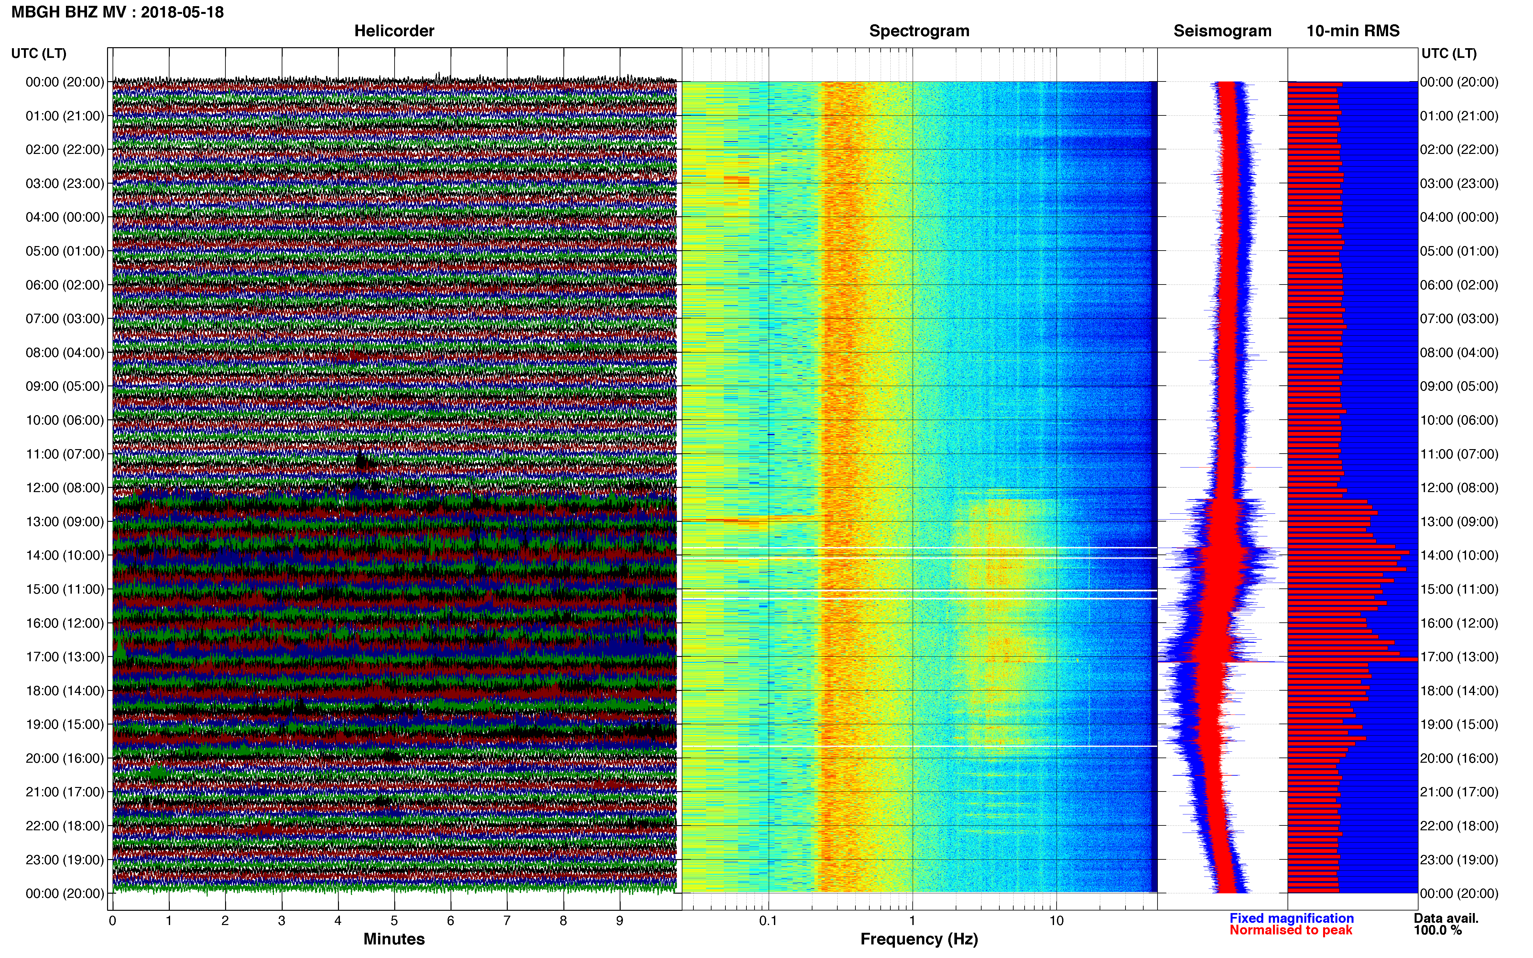Click the 16:00 (12:00) label beside the RMS panel
Viewport: 1533px width, 958px height.
pos(1460,623)
